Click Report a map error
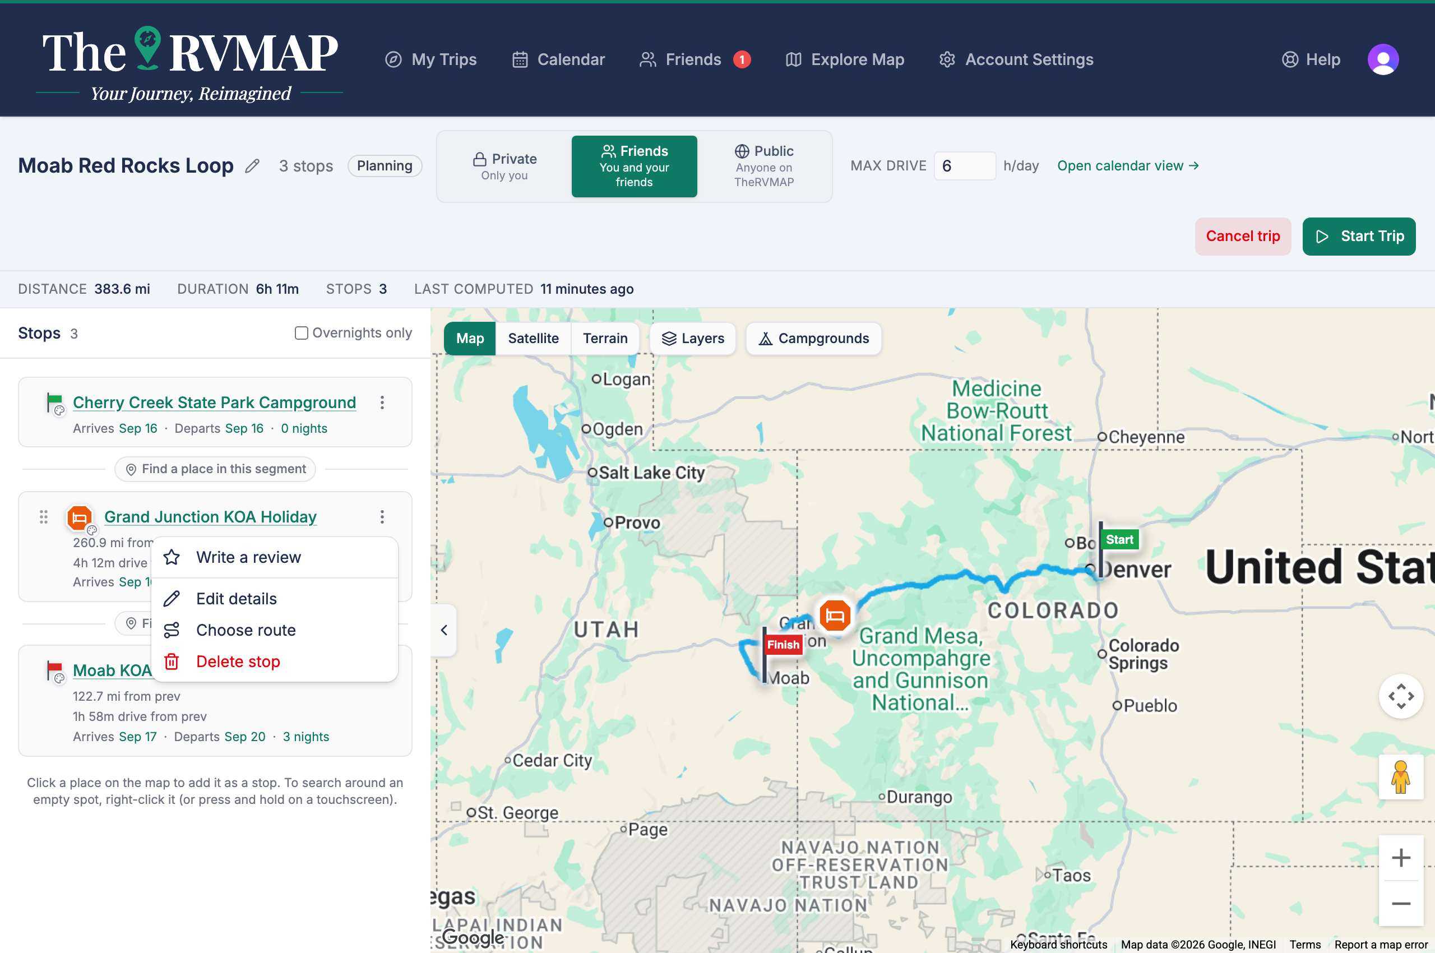This screenshot has height=953, width=1435. [x=1380, y=945]
